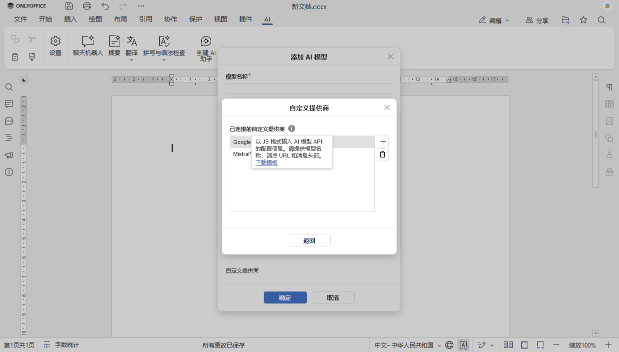The image size is (619, 352).
Task: Click the plus icon to add custom provider
Action: coord(383,141)
